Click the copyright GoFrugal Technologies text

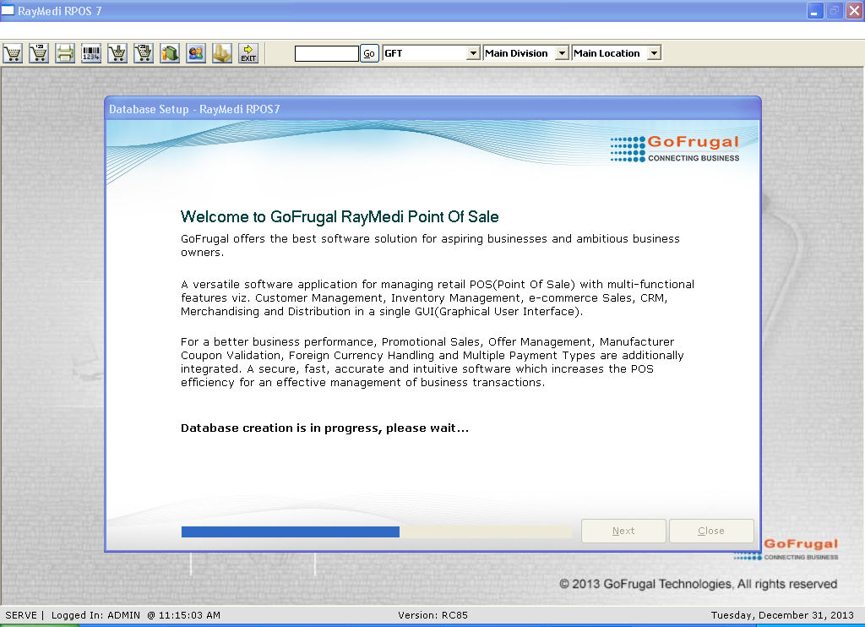[698, 583]
